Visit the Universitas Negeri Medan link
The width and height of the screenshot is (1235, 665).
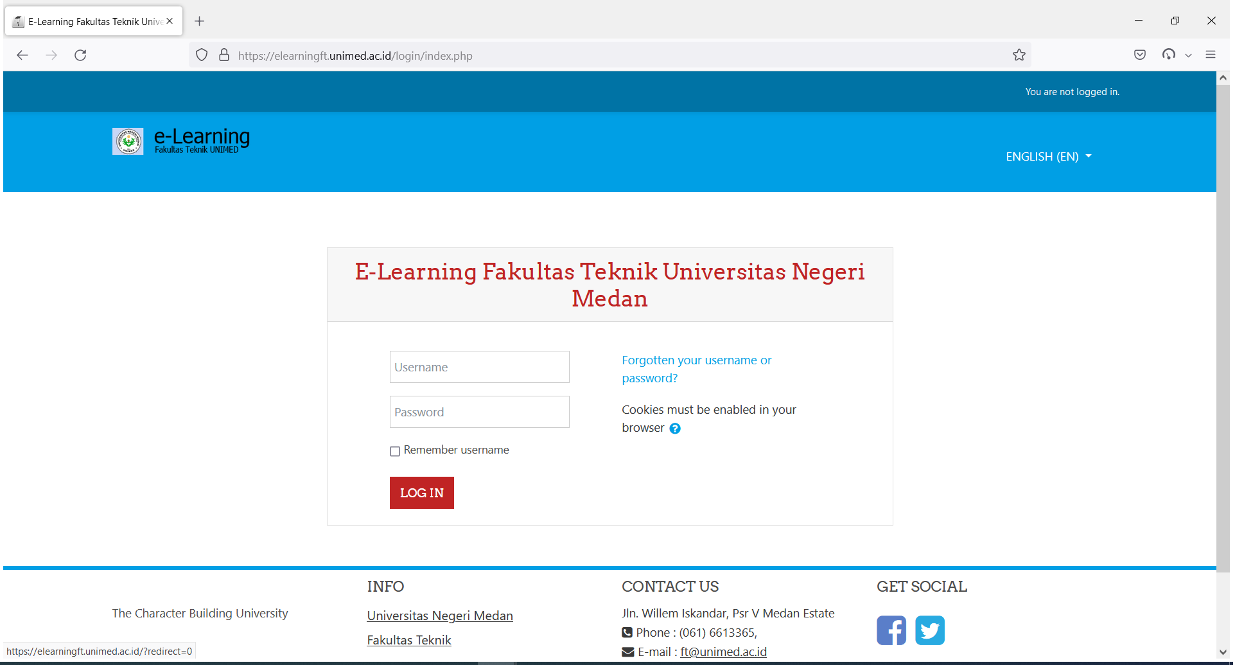point(439,615)
